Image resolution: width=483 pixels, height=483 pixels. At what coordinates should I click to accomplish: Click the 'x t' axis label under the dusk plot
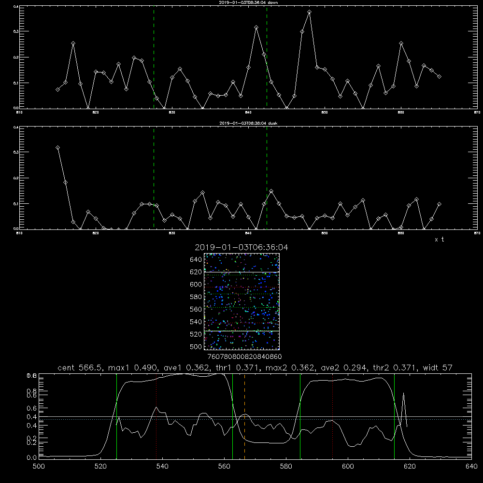439,240
